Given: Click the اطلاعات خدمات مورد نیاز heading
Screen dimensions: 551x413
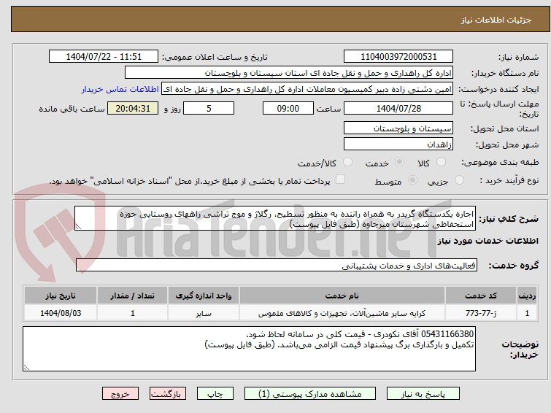Looking at the screenshot, I should coord(488,241).
